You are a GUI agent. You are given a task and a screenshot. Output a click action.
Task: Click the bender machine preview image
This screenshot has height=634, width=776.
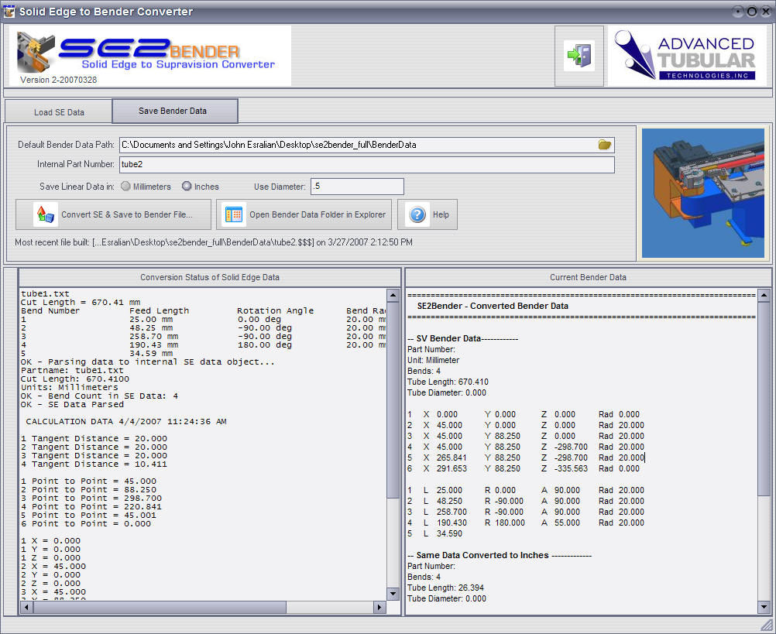[x=705, y=194]
